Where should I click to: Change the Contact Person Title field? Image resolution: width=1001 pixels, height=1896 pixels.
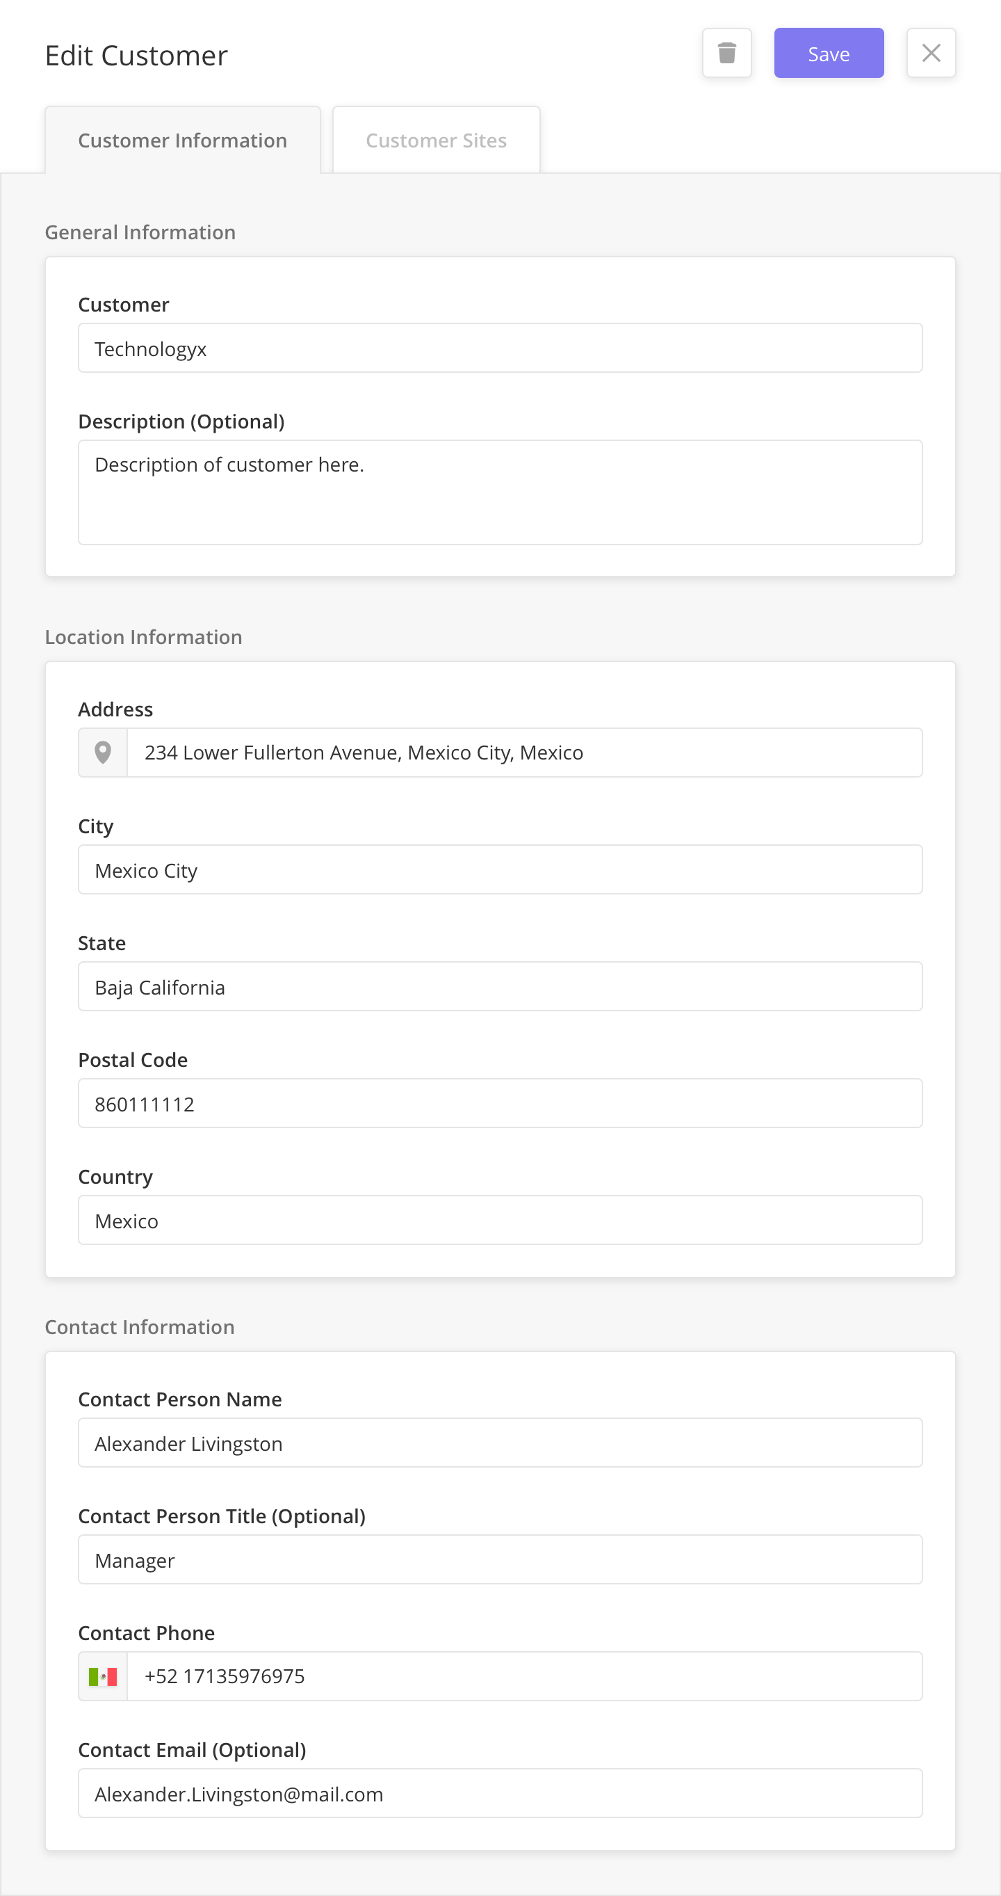(x=500, y=1559)
